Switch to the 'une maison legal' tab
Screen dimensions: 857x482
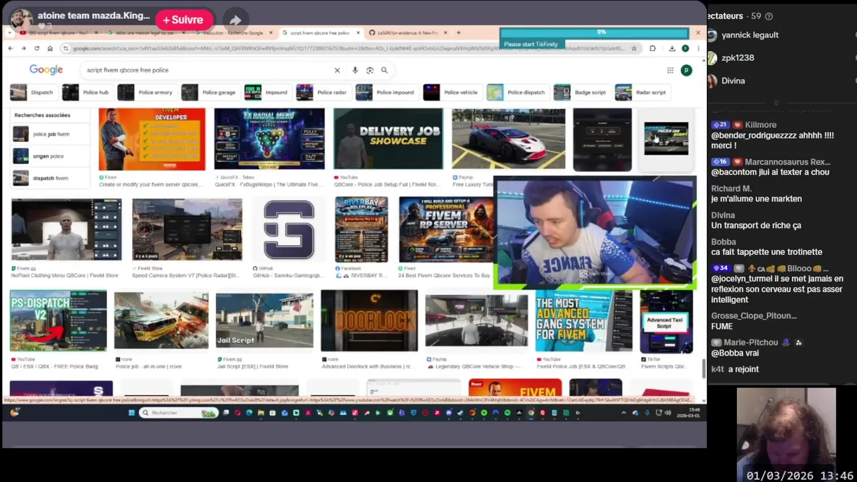145,33
